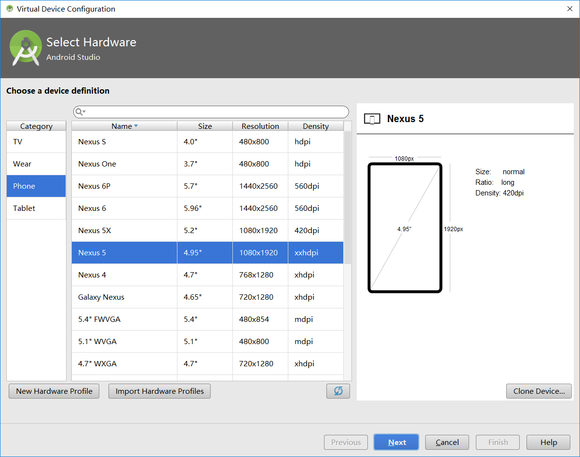The width and height of the screenshot is (580, 457).
Task: Click the 5.96" size cell
Action: [x=205, y=208]
